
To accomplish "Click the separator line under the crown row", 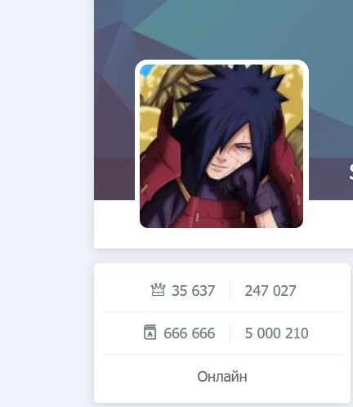I will (x=222, y=311).
